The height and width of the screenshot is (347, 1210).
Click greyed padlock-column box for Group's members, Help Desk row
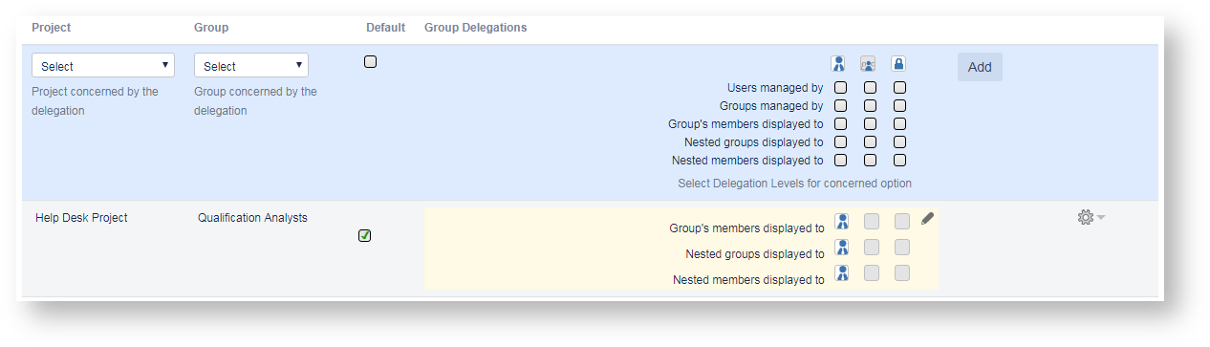click(x=902, y=222)
